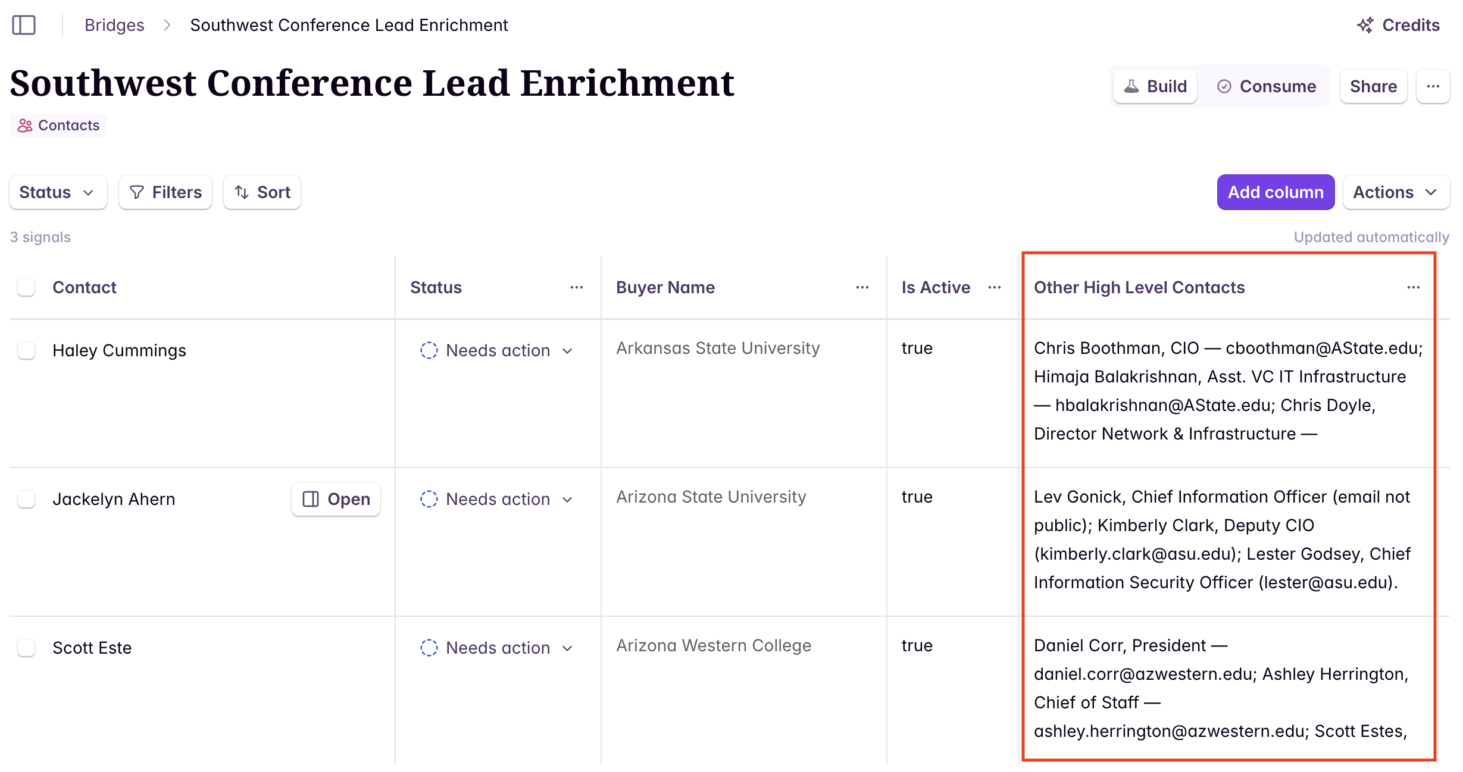Screen dimensions: 1463x772
Task: Select the Consume checkmark icon
Action: click(1224, 86)
